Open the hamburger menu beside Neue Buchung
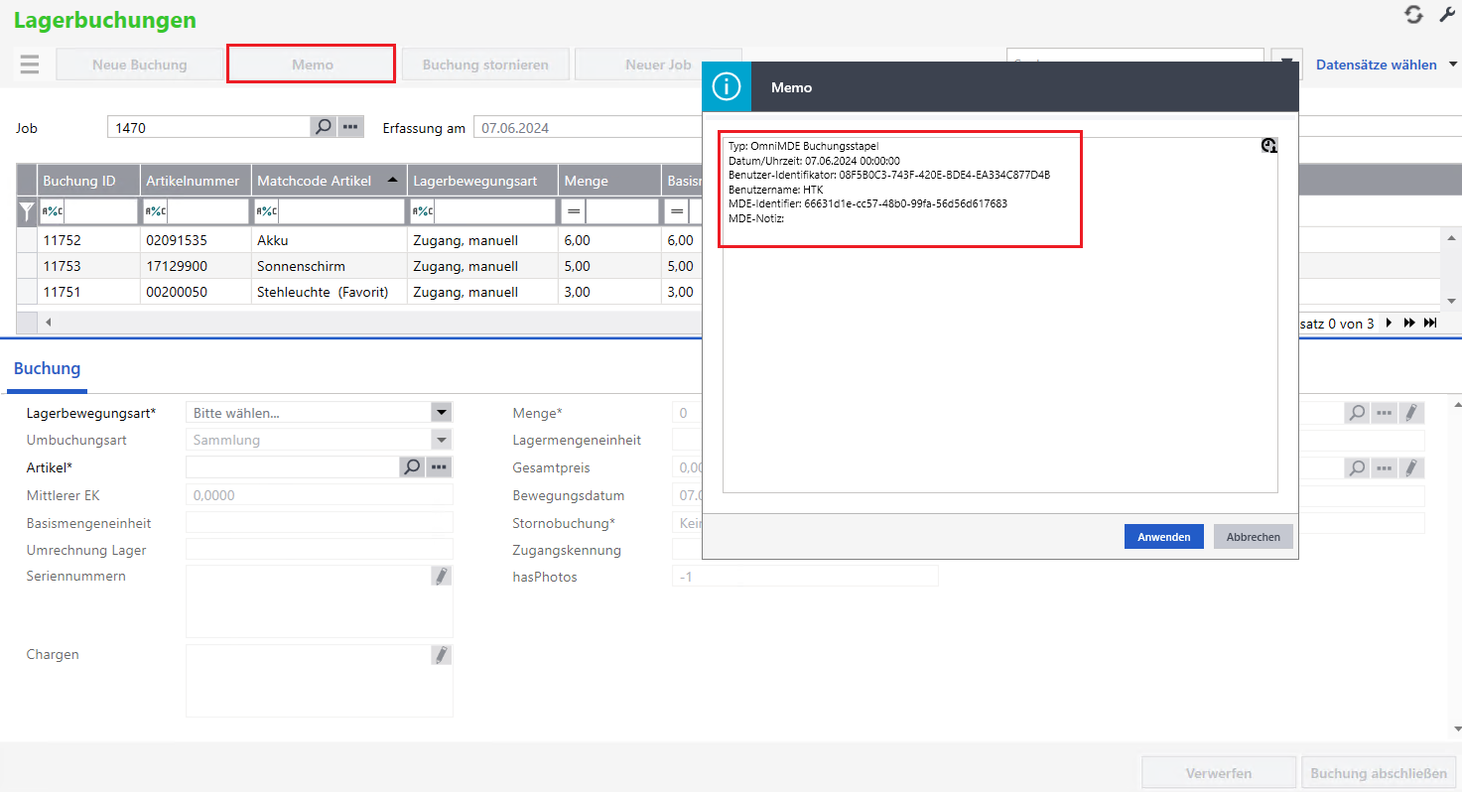The height and width of the screenshot is (792, 1462). click(x=30, y=65)
